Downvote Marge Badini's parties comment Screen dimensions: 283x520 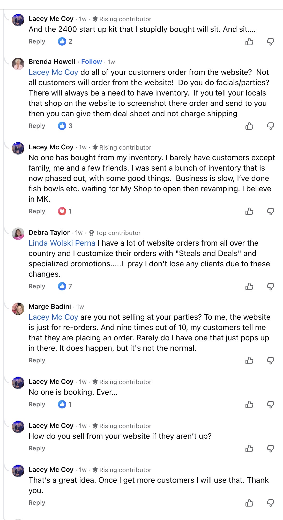[x=270, y=361]
